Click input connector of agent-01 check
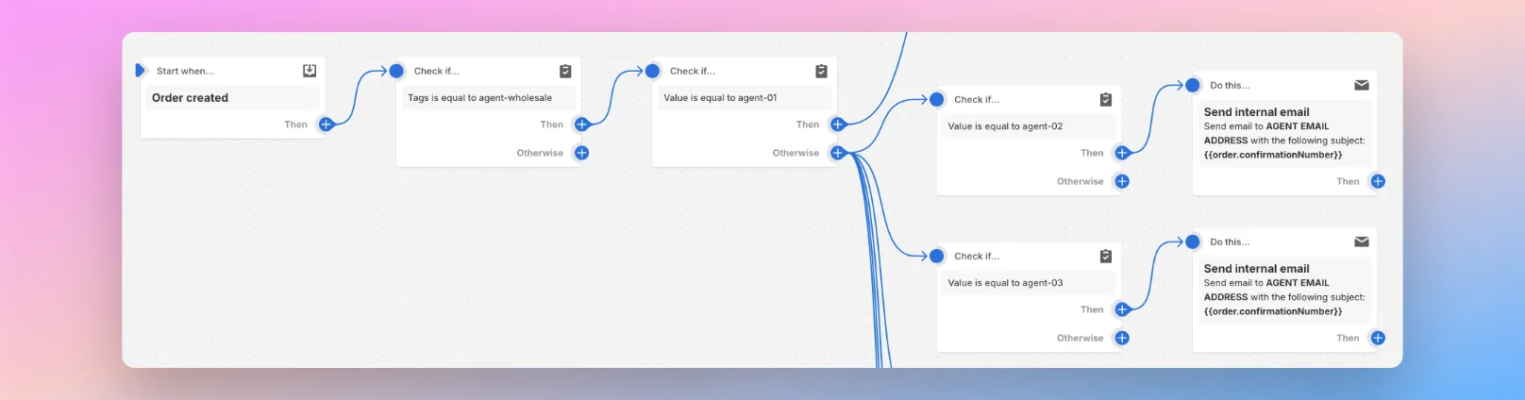The image size is (1525, 400). [652, 71]
